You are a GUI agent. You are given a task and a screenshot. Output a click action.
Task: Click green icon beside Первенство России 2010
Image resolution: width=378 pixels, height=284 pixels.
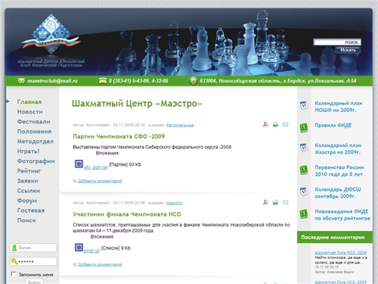pos(304,170)
